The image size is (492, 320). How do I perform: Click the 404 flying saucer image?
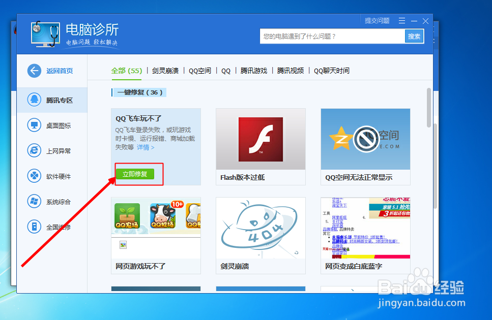[x=261, y=228]
